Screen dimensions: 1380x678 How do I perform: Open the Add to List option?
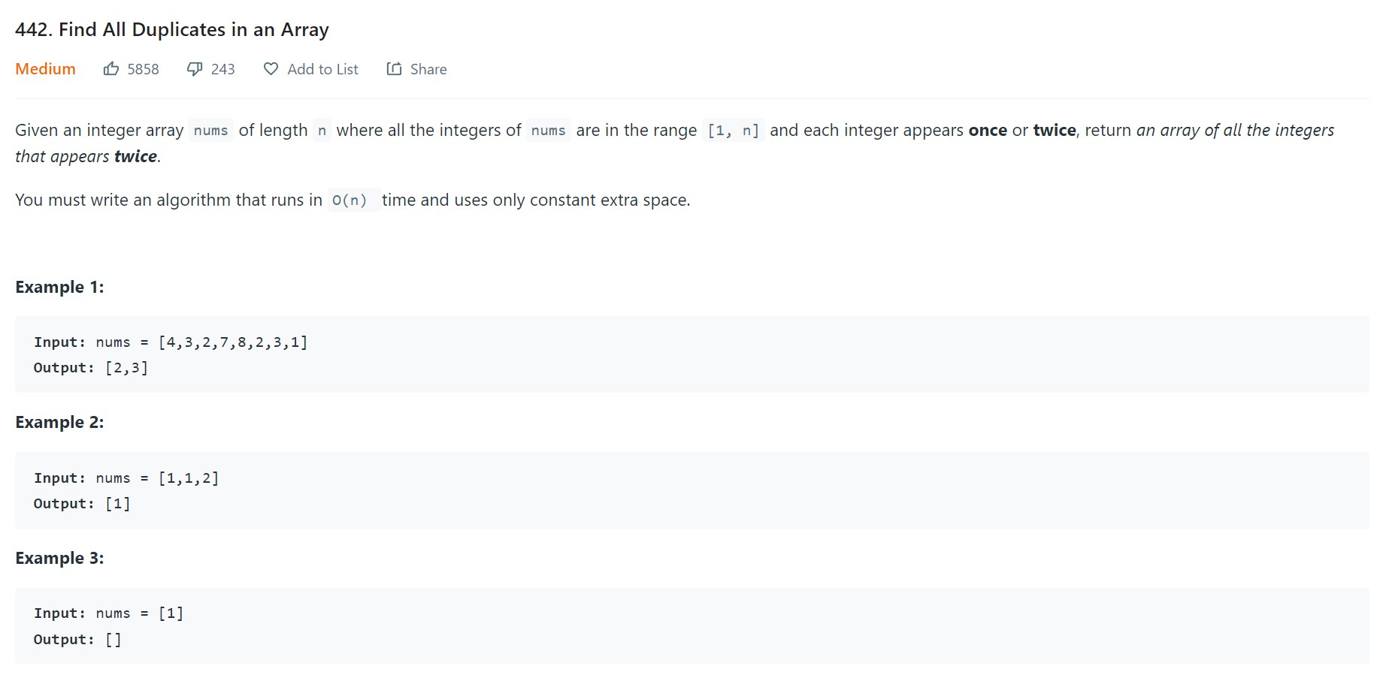(x=322, y=69)
